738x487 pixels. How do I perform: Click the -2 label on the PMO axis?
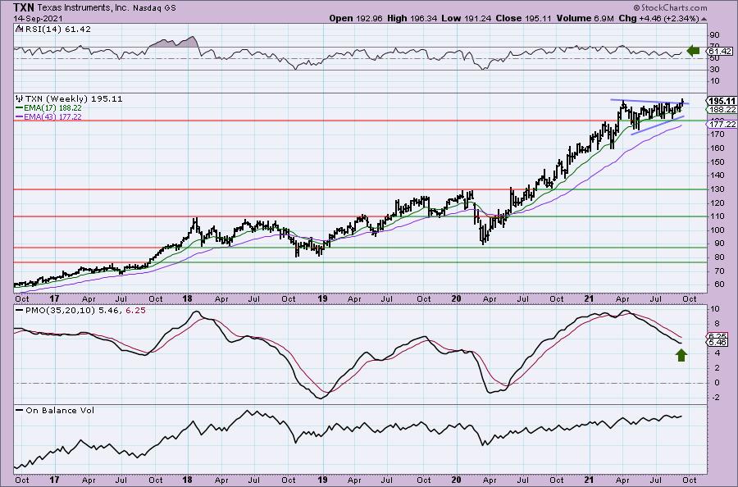(x=715, y=398)
